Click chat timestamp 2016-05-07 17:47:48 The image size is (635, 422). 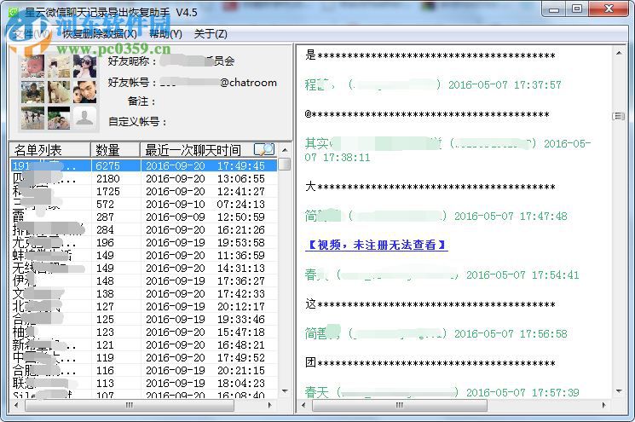tap(511, 217)
